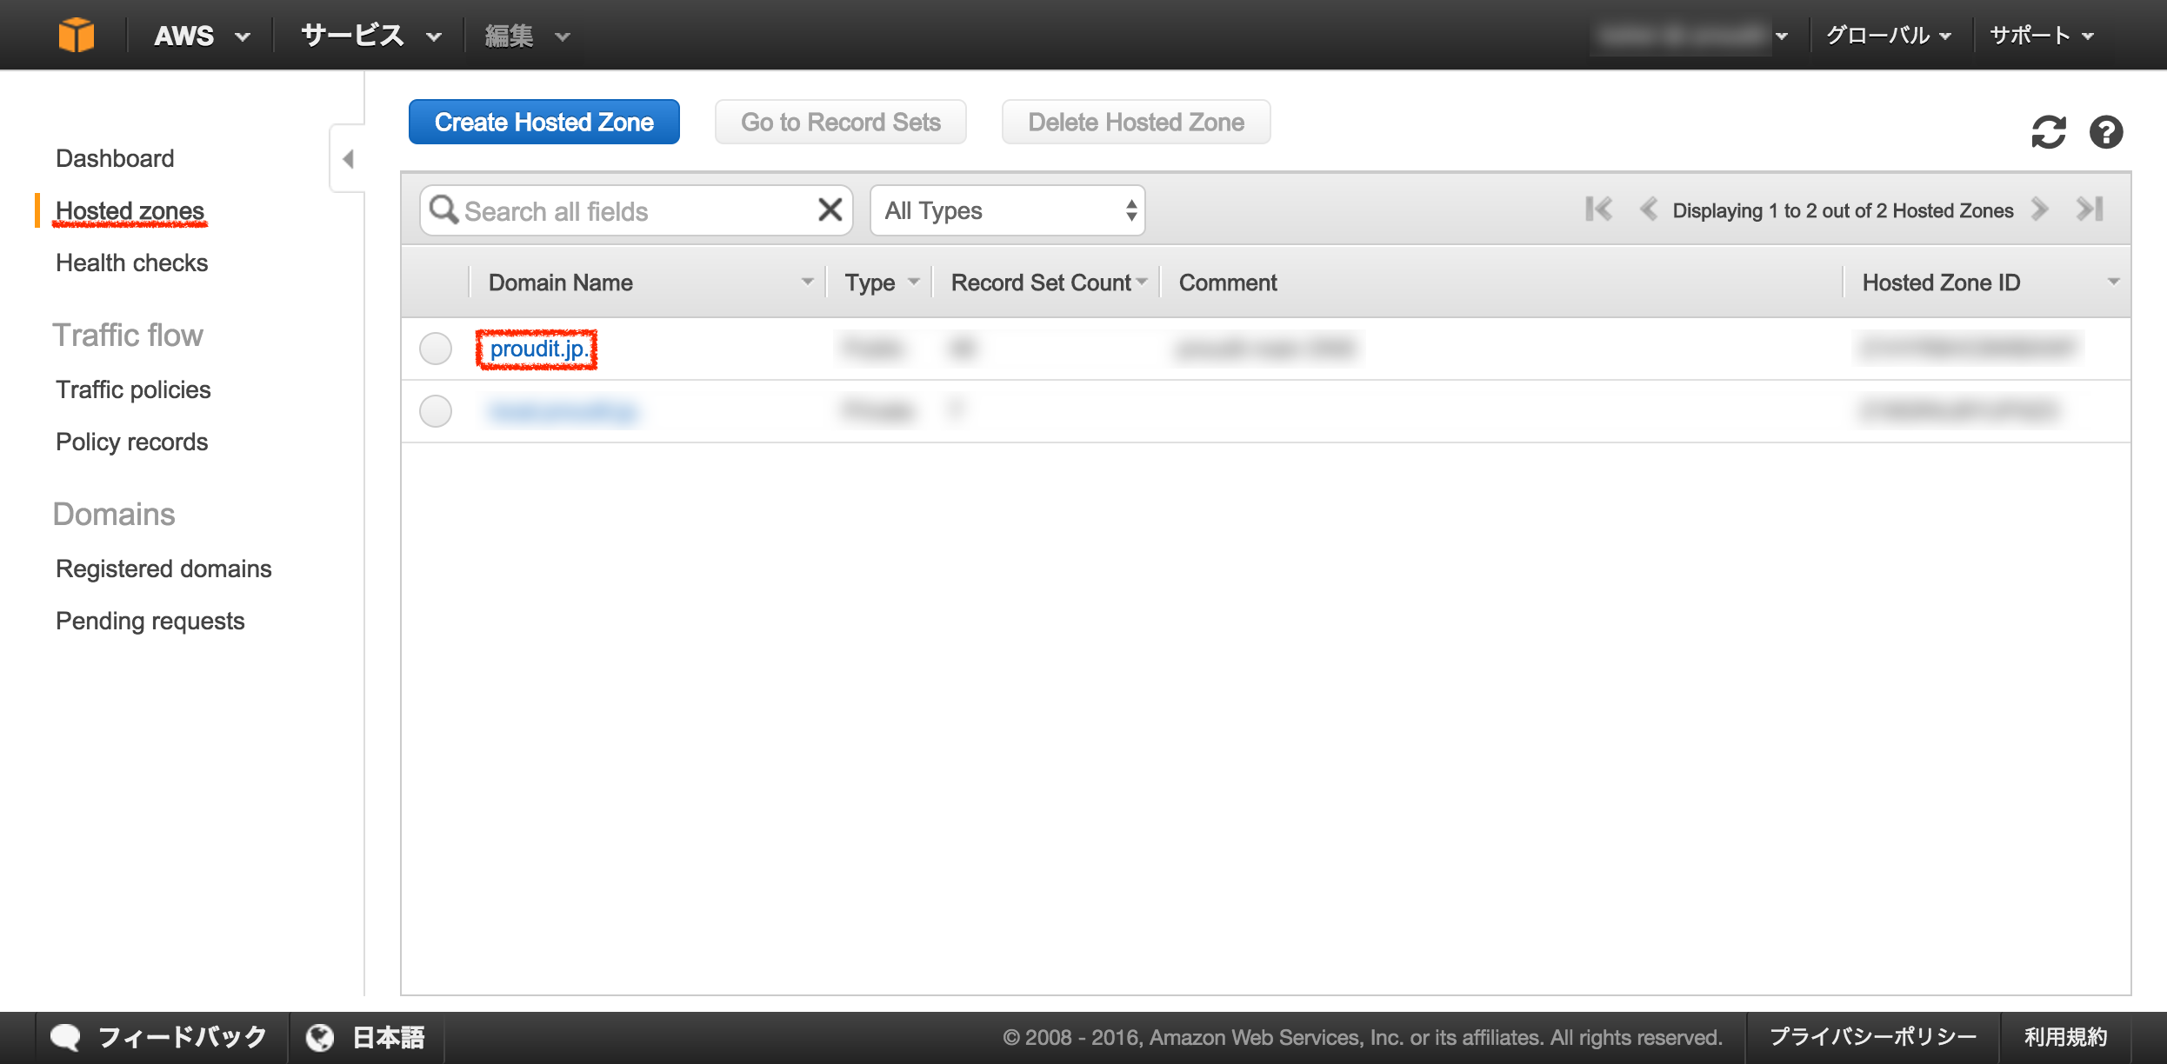Navigate to Registered domains

click(163, 569)
